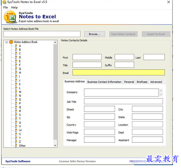Select contact icon for letter G
Viewport: 181px width, 168px height.
[16, 69]
